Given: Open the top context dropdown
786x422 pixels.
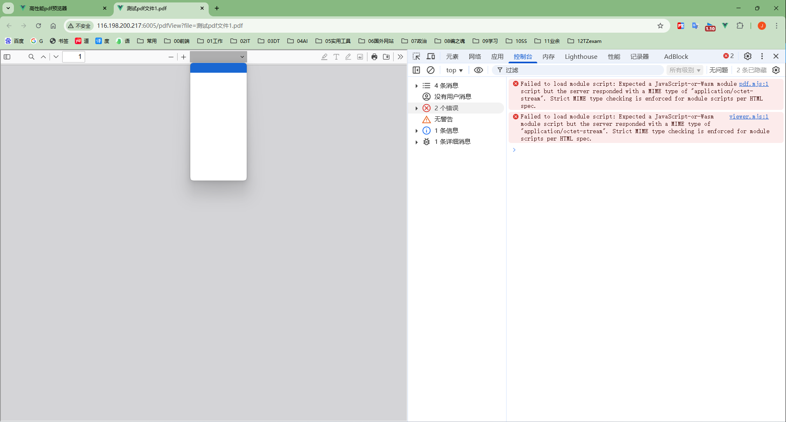Looking at the screenshot, I should point(454,70).
